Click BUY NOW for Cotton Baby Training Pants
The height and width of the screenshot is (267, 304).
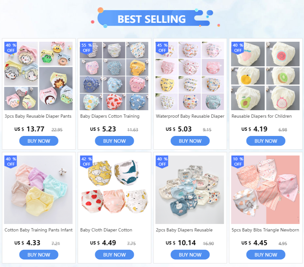coord(38,255)
